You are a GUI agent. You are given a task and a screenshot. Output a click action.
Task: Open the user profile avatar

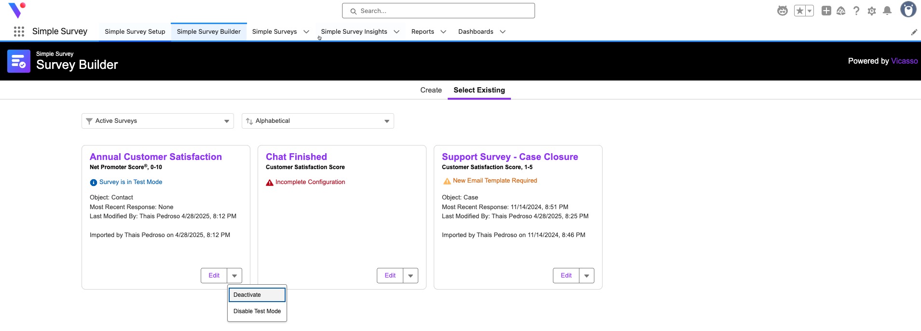[x=908, y=10]
